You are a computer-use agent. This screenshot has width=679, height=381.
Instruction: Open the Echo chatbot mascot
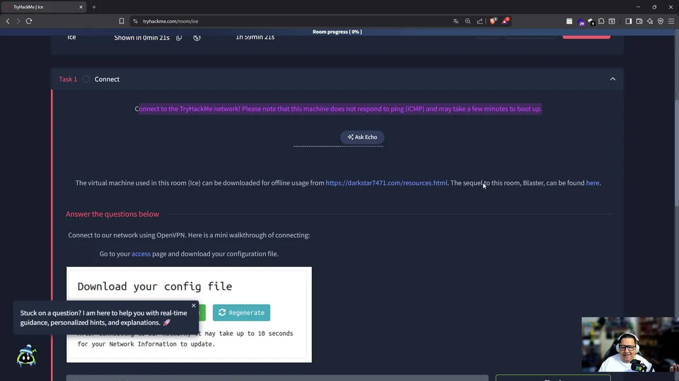pos(26,356)
